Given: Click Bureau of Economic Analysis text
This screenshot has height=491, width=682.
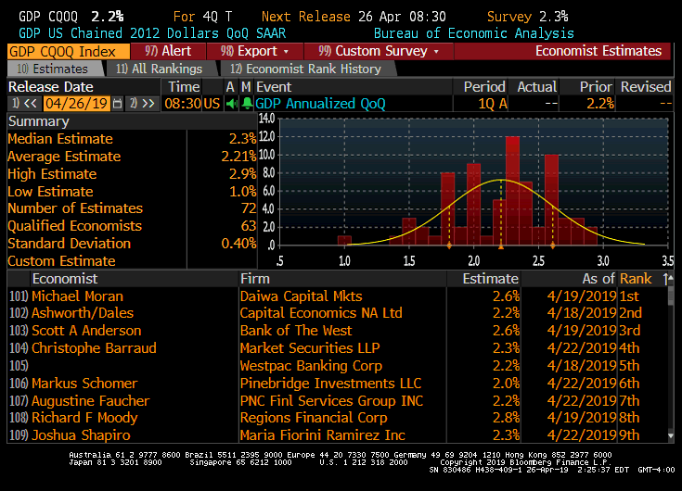Looking at the screenshot, I should [473, 33].
